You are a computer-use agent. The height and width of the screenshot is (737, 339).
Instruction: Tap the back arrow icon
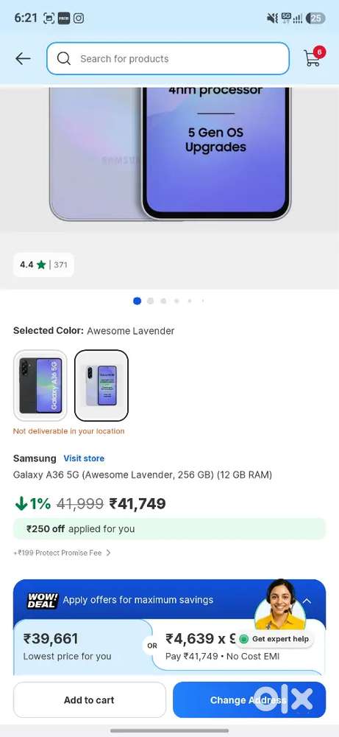click(23, 59)
